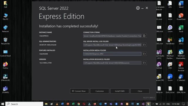Click the ENG language indicator
Viewport: 188px width, 106px height.
click(x=168, y=104)
